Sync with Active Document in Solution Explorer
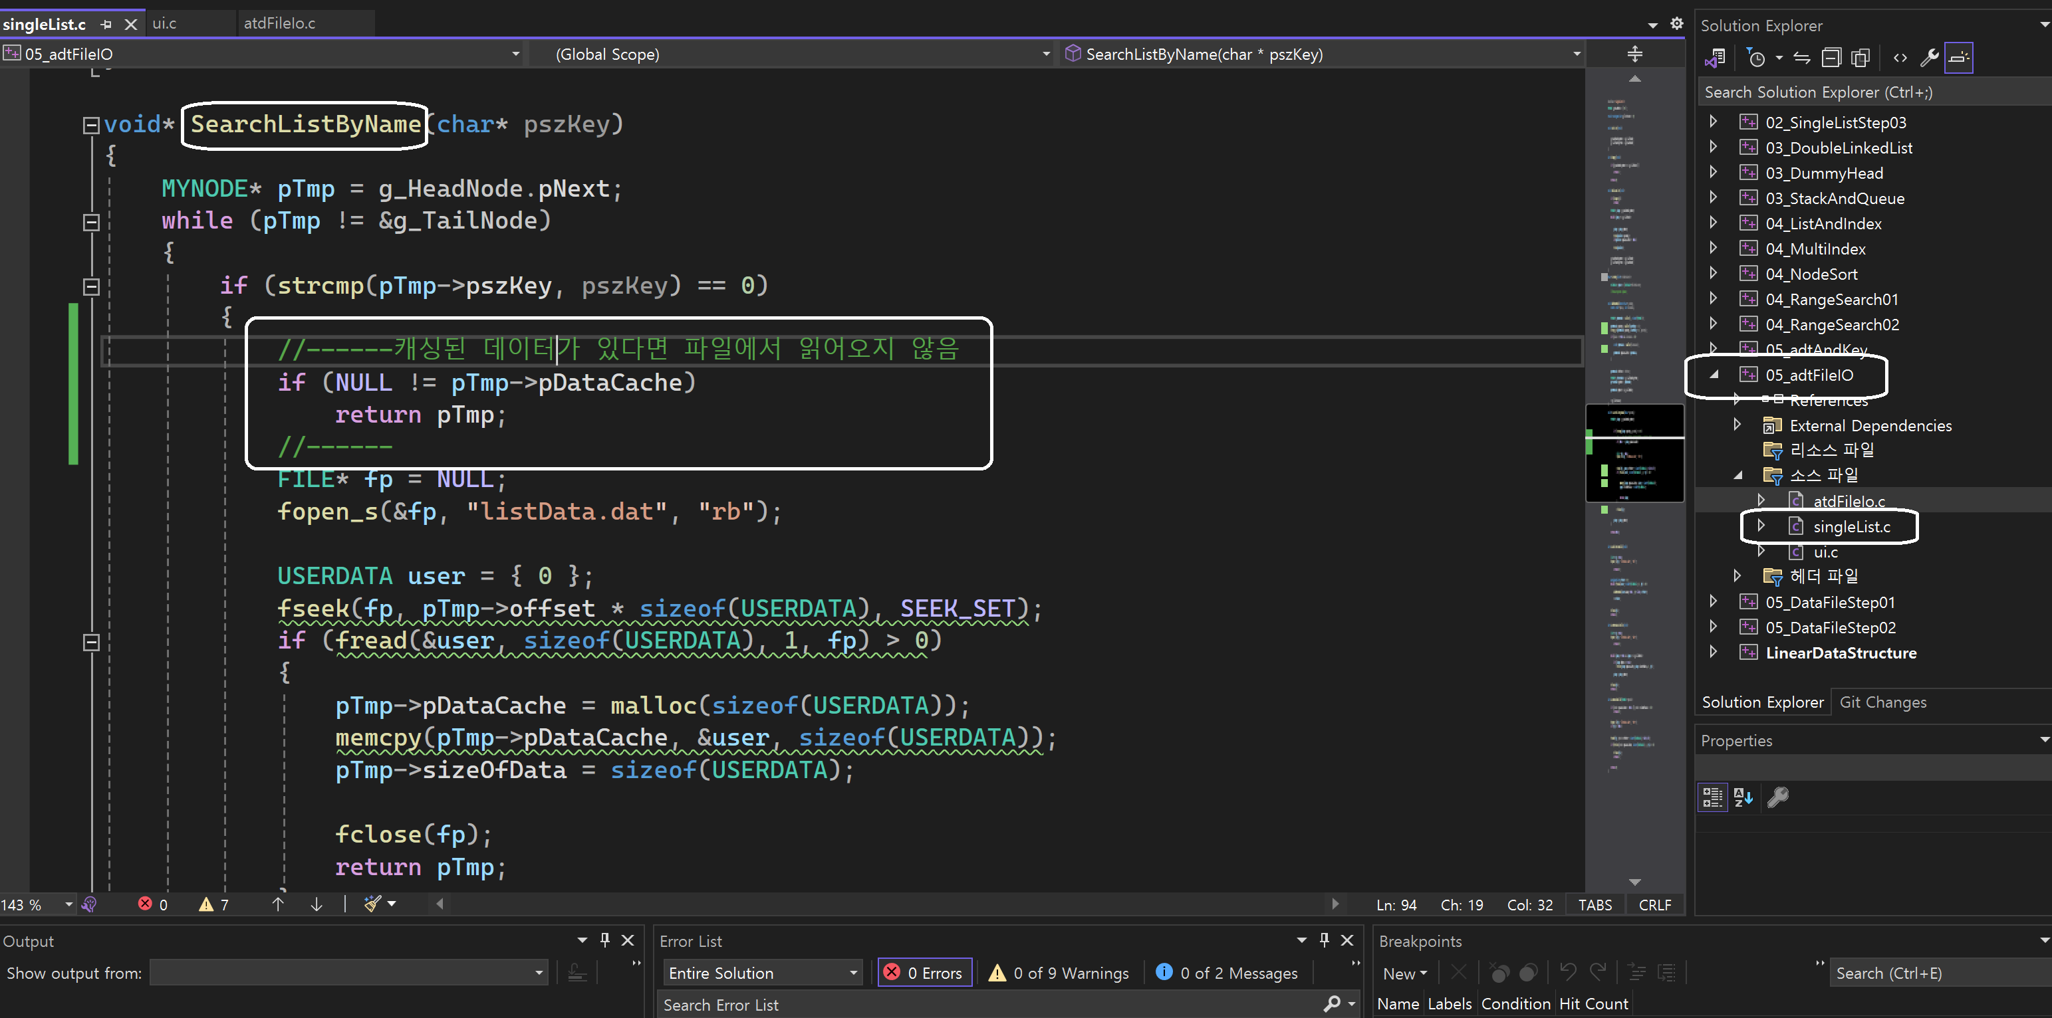 click(1802, 58)
